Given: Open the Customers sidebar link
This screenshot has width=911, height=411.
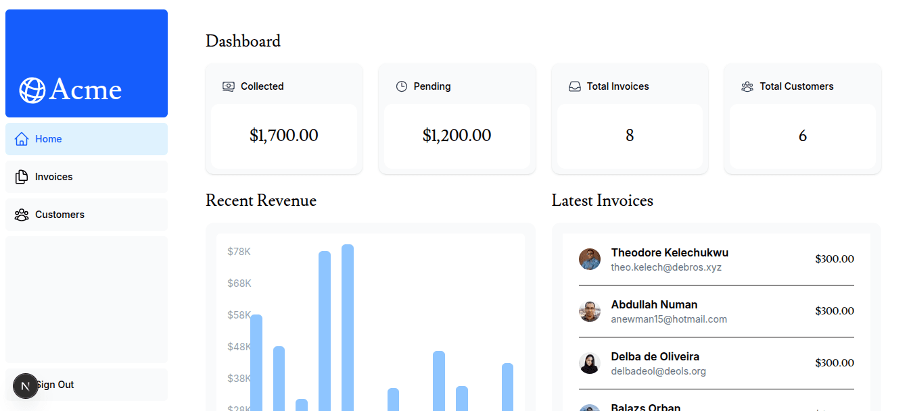Looking at the screenshot, I should click(87, 215).
